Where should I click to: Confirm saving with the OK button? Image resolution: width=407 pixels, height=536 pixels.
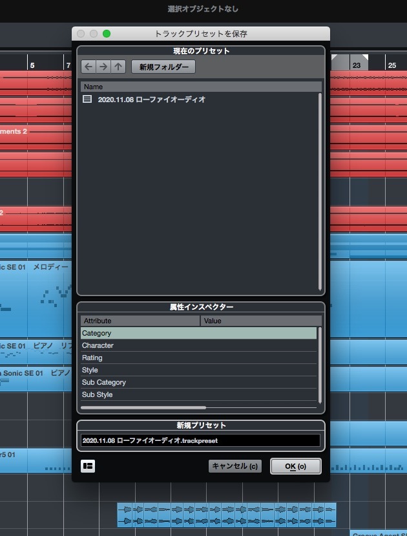point(295,466)
